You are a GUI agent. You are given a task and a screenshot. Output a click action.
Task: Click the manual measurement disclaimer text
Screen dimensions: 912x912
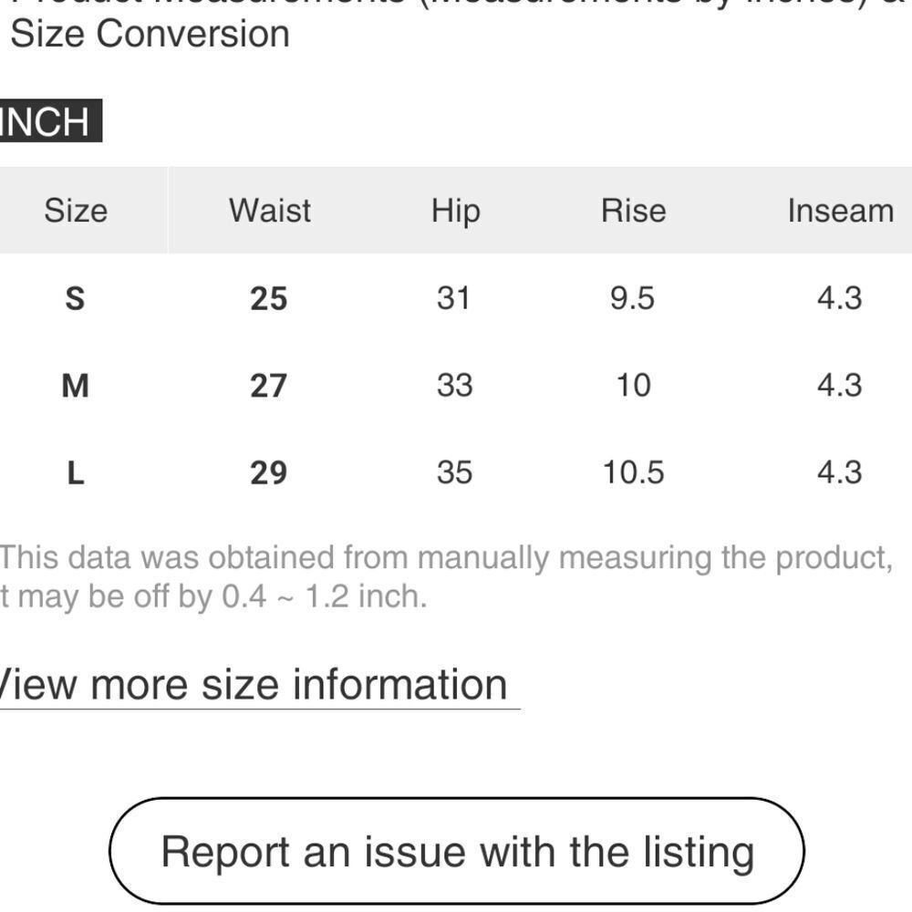[446, 577]
